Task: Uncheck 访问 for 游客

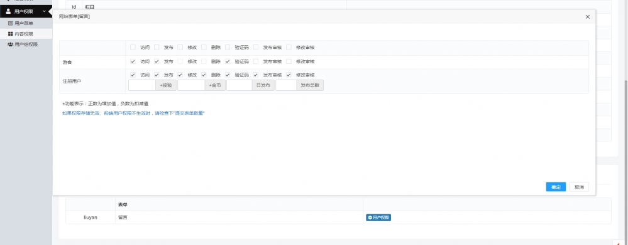Action: pos(133,62)
